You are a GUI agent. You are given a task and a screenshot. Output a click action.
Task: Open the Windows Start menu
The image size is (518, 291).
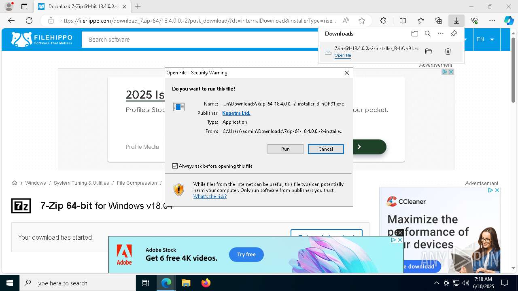point(10,283)
